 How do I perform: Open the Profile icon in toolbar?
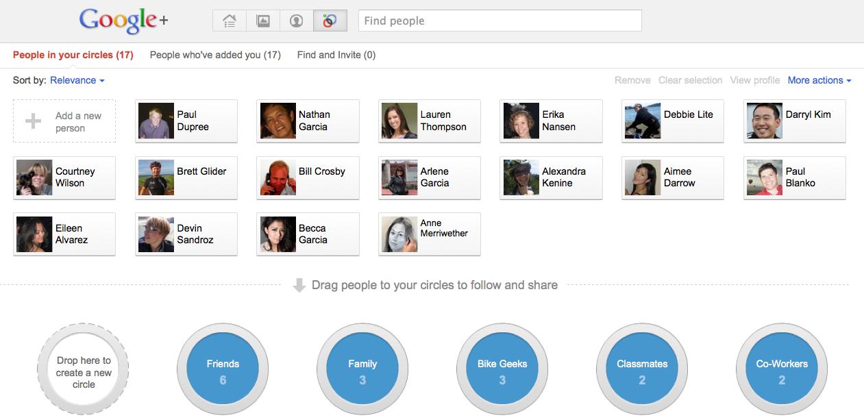297,21
